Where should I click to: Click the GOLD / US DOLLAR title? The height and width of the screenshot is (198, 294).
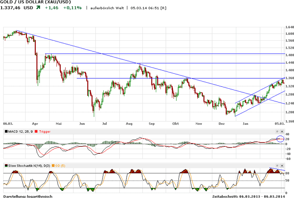click(32, 3)
